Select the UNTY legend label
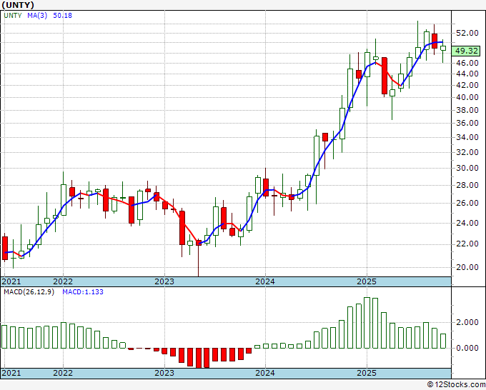This screenshot has height=390, width=486. click(x=11, y=15)
